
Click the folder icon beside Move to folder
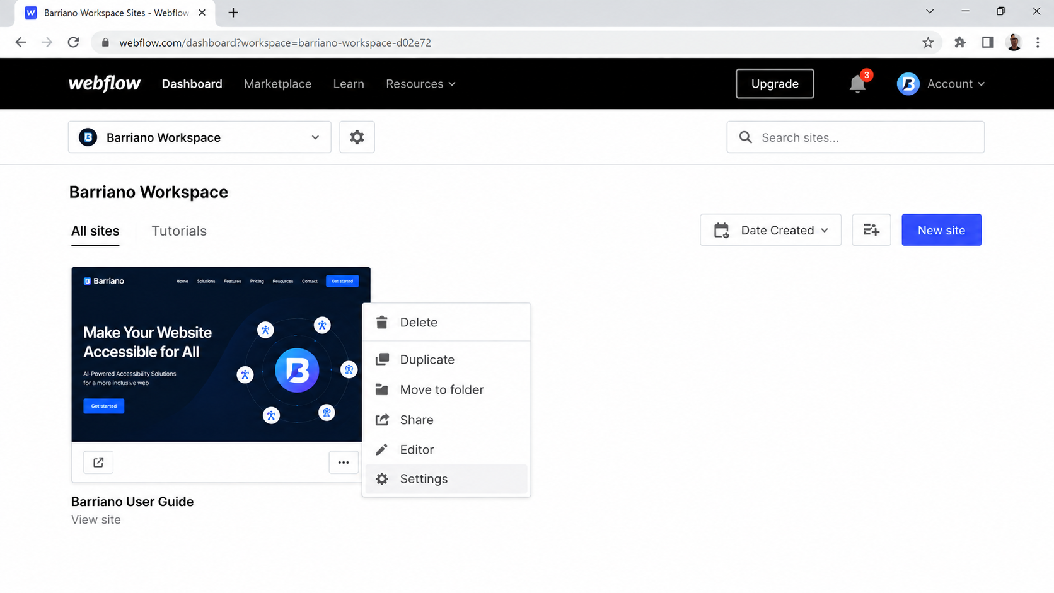click(382, 389)
